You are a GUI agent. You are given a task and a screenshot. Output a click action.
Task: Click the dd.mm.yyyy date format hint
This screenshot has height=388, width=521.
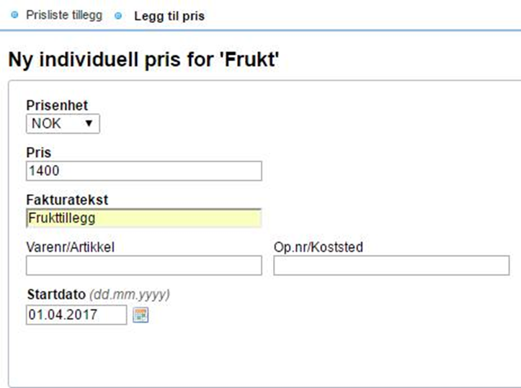tap(130, 295)
